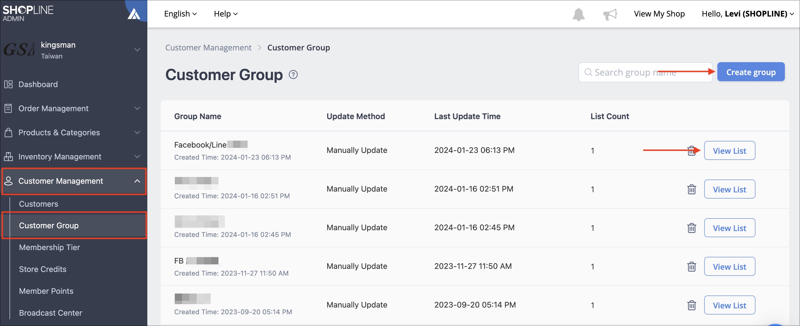This screenshot has width=800, height=326.
Task: Open Store Credits in the sidebar
Action: pyautogui.click(x=43, y=269)
